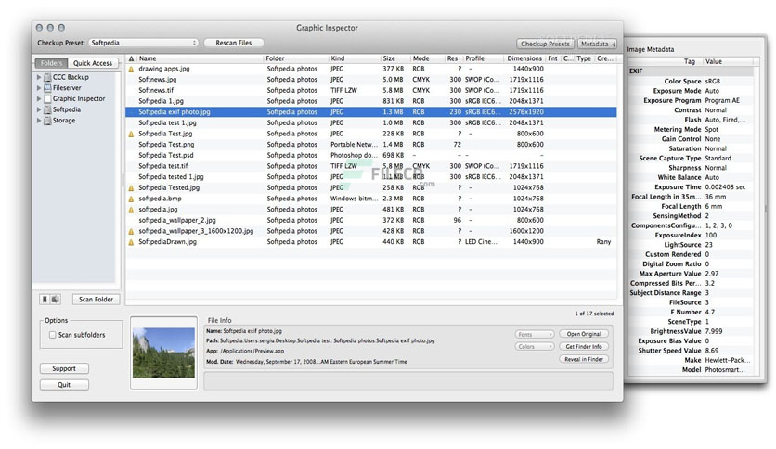Image resolution: width=776 pixels, height=449 pixels.
Task: Select the Softpedia test.tif row
Action: pos(370,167)
